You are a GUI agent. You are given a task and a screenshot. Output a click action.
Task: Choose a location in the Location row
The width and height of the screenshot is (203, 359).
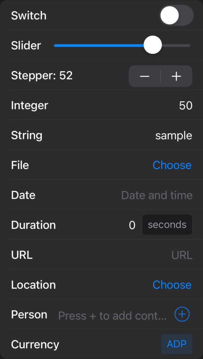(172, 285)
